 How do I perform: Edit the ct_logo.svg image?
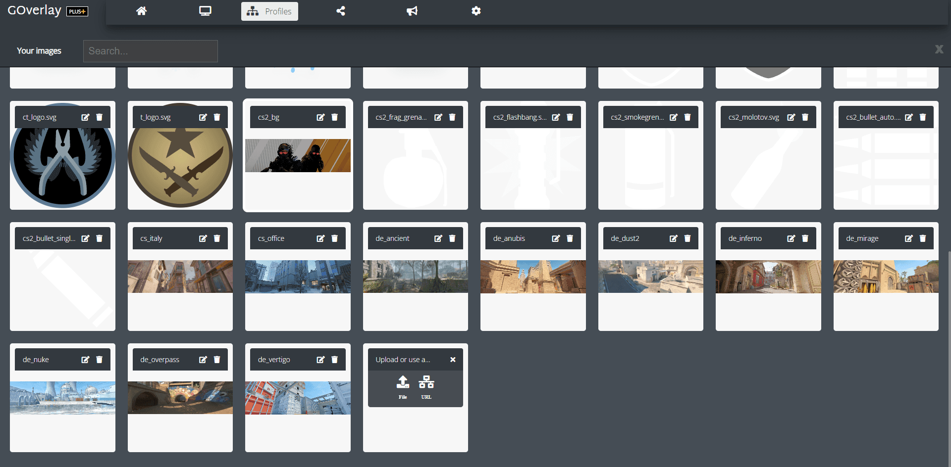pos(85,117)
